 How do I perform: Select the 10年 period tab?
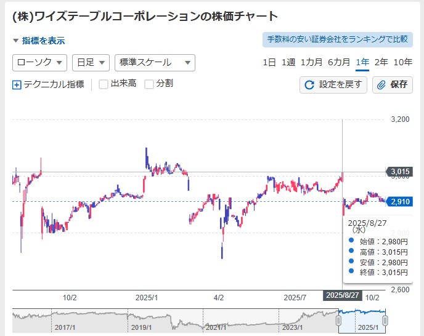click(x=402, y=62)
